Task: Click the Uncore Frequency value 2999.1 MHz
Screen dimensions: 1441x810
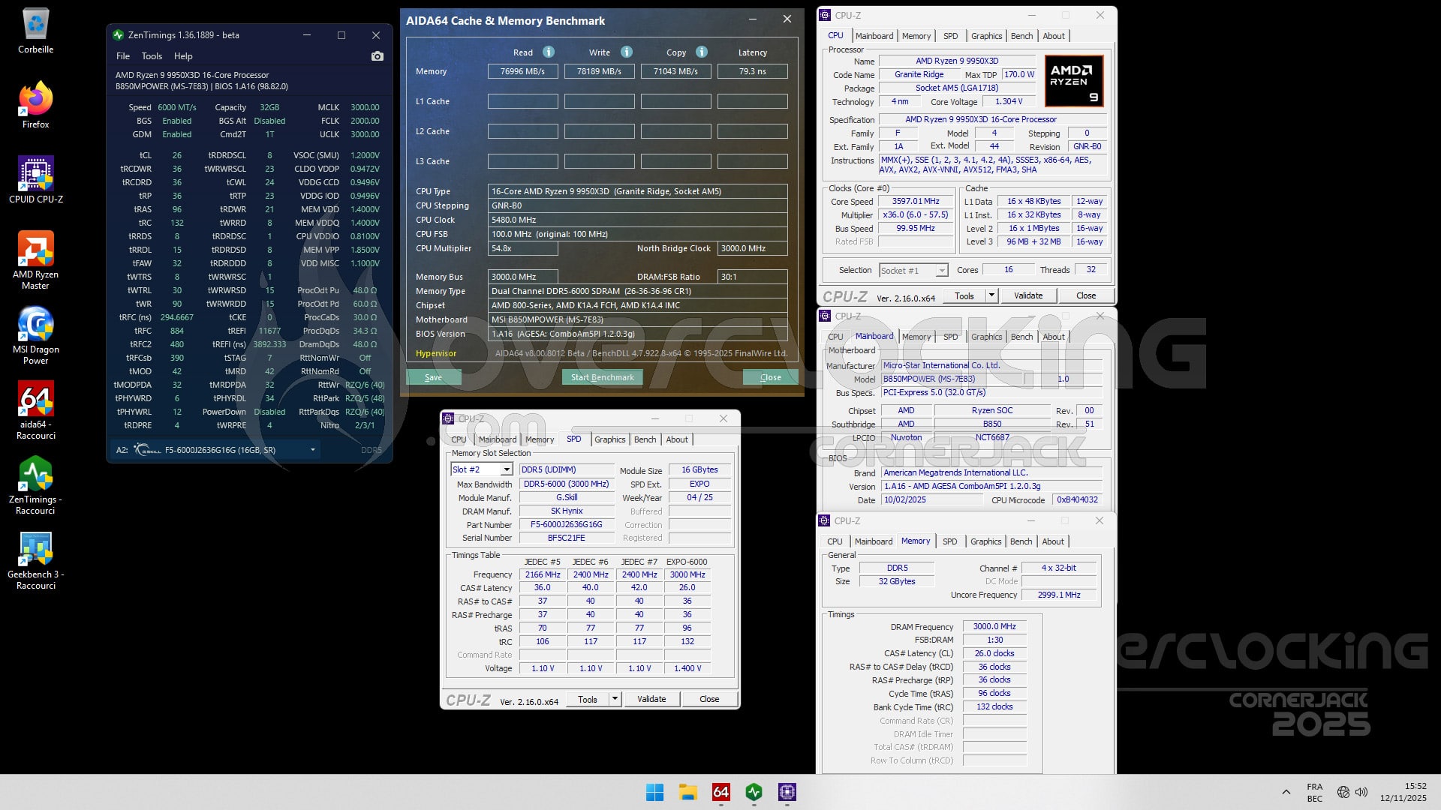Action: pos(1059,595)
